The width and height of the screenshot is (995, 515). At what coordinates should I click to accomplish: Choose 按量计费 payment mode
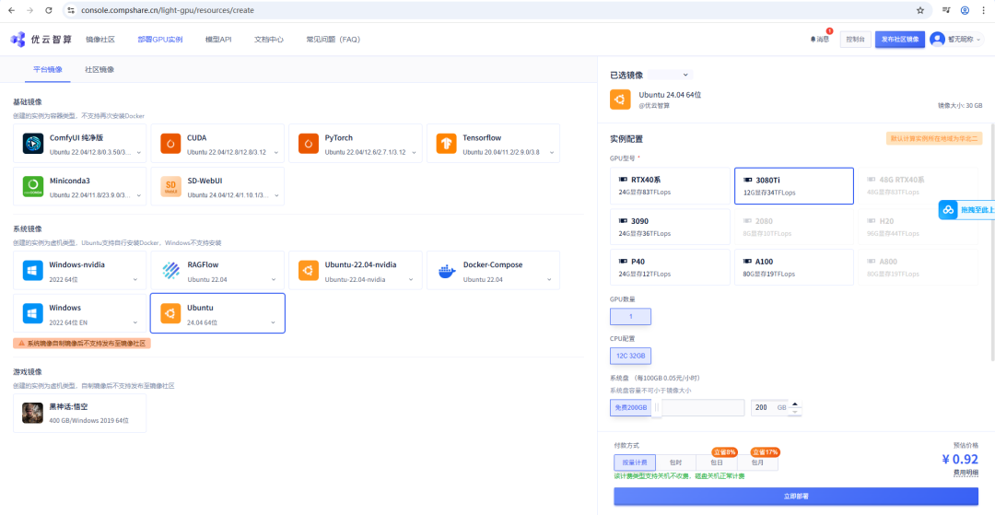click(x=635, y=463)
